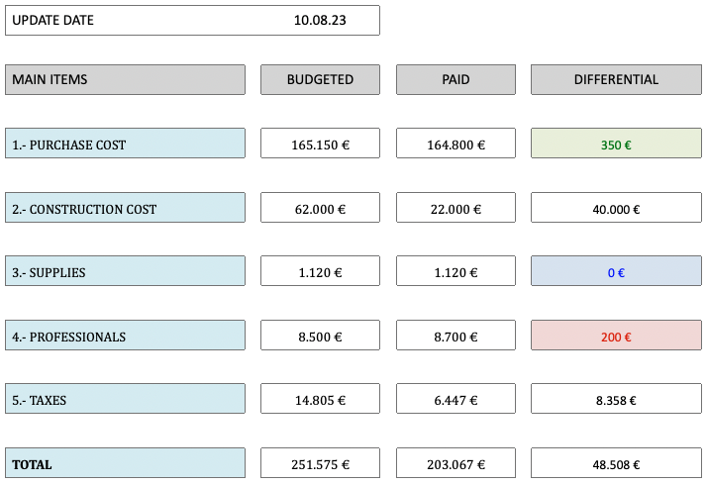708x485 pixels.
Task: Click the 1.- PURCHASE COST row label
Action: (125, 145)
